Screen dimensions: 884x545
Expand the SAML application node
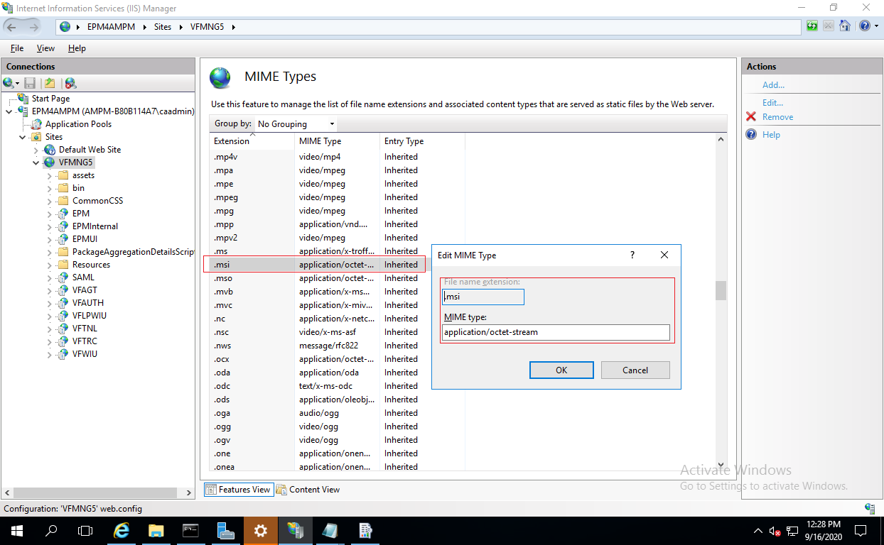[50, 277]
